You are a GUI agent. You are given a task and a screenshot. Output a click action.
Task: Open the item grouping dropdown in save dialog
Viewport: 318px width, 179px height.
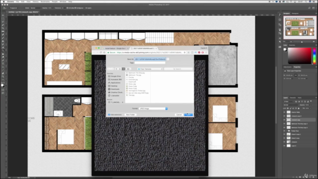tap(129, 69)
